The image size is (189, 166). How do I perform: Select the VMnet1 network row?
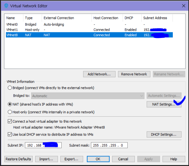[89, 30]
